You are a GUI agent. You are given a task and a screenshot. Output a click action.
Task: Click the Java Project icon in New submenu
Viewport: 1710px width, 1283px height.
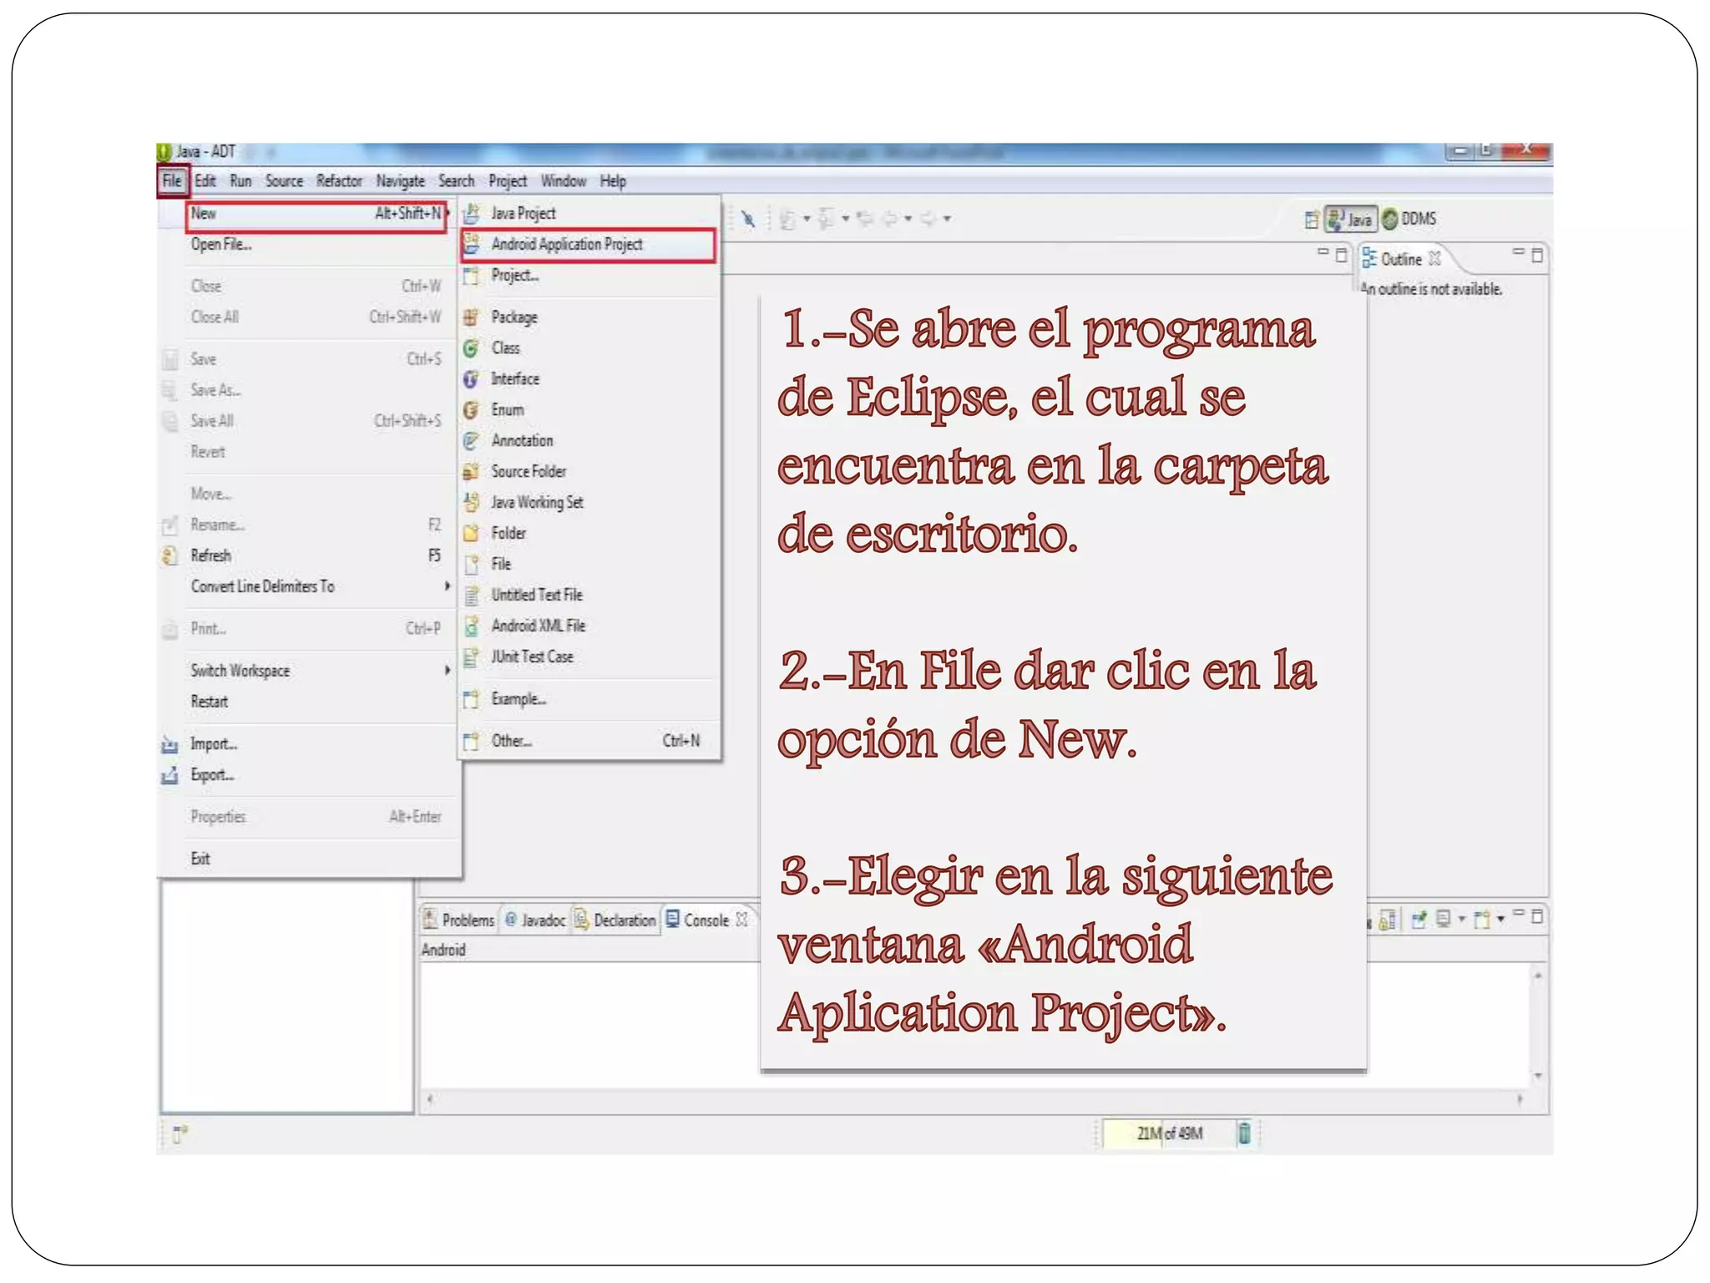[x=472, y=214]
